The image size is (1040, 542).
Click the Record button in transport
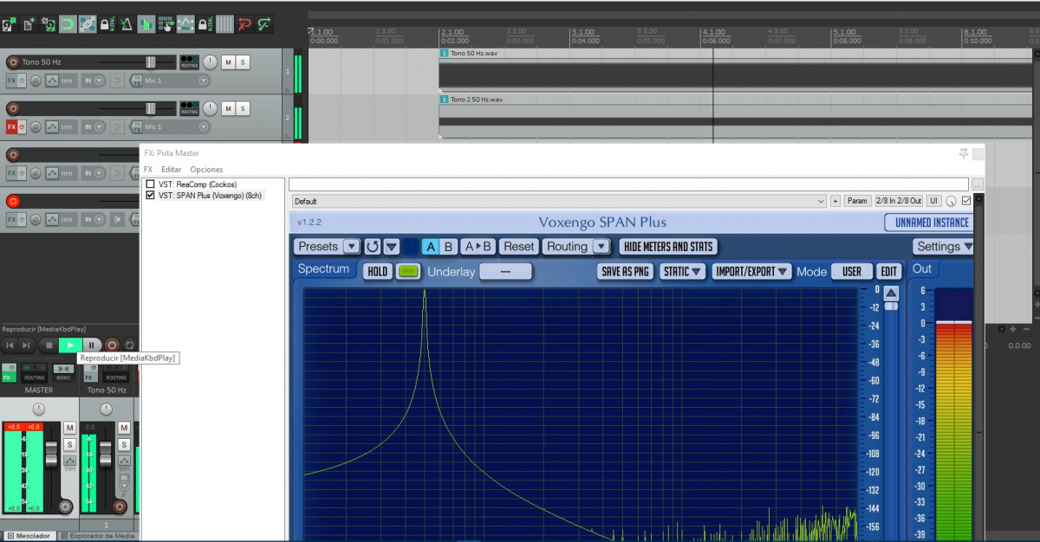111,345
